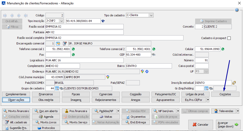Open the help question mark icon
Screen dimensions: 243x131
[237, 10]
